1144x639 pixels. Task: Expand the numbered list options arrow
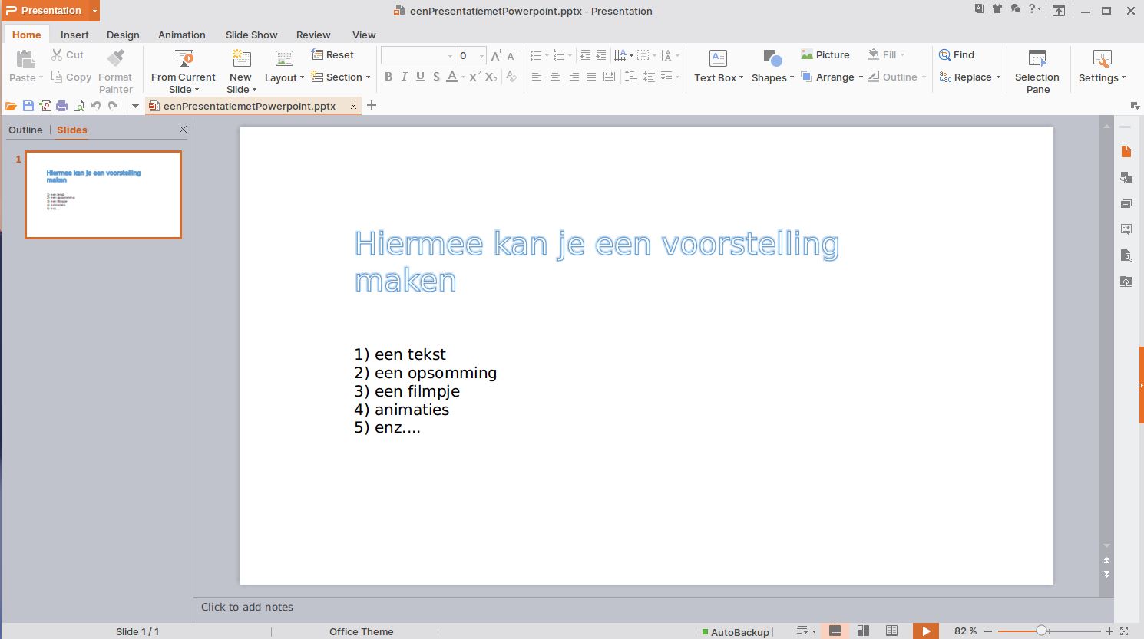(570, 56)
